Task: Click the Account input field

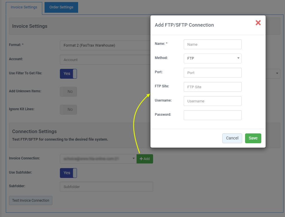Action: pyautogui.click(x=105, y=60)
